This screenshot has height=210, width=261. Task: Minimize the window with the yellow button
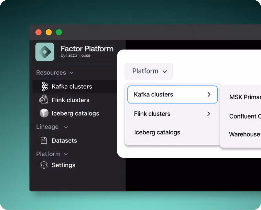tap(48, 32)
